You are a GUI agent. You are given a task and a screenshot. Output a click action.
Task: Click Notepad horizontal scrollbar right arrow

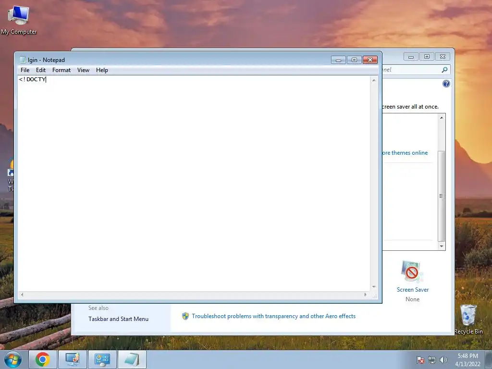point(365,295)
